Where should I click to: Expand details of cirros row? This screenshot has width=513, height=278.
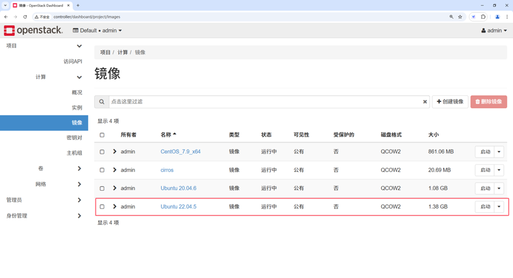click(x=114, y=170)
